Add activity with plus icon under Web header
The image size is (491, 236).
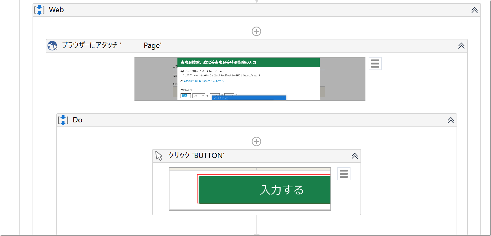[256, 31]
